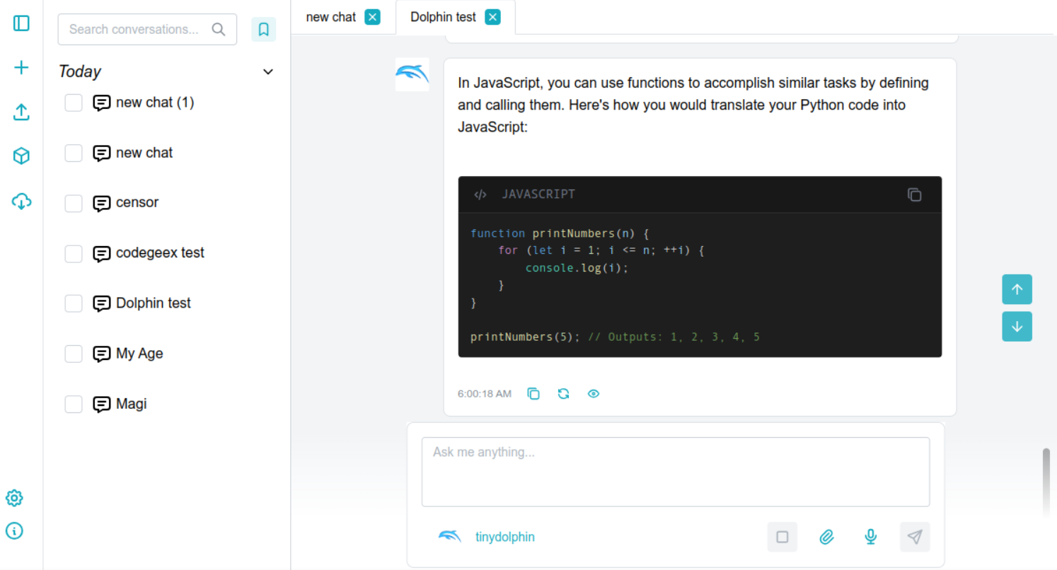
Task: Click chat bubble icon of Magi conversation
Action: 102,405
